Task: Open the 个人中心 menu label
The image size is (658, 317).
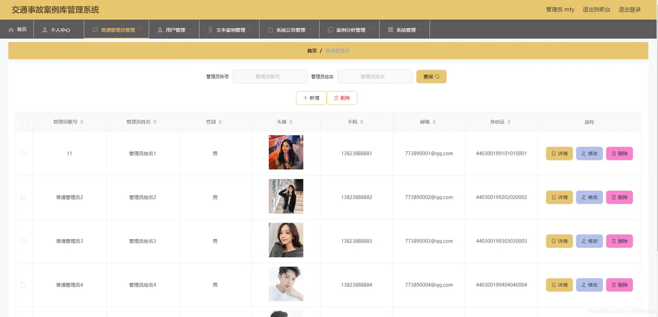Action: [x=61, y=30]
